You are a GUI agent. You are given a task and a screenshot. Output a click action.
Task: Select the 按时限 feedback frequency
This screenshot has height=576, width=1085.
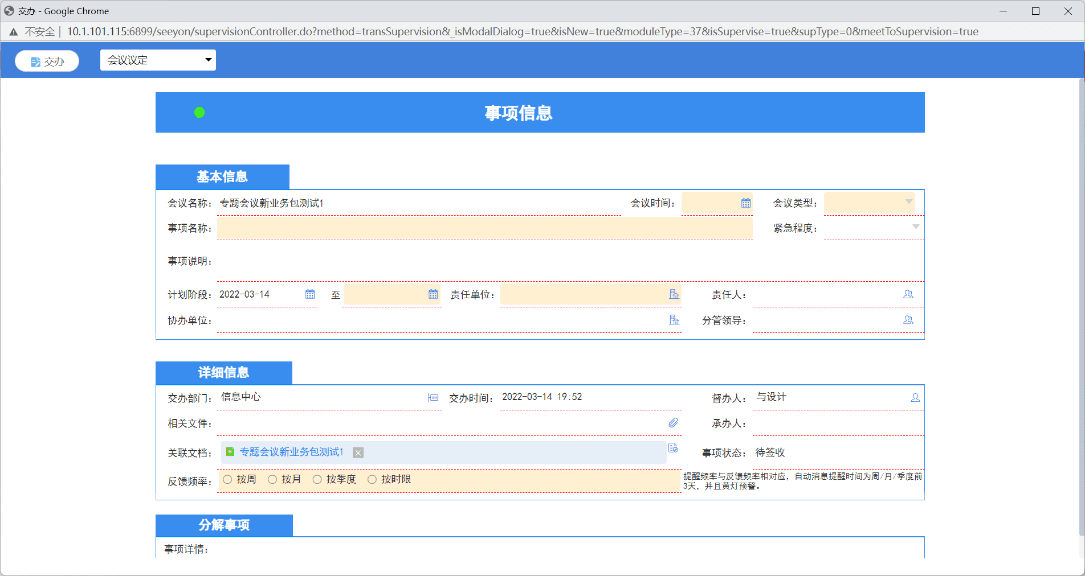click(372, 479)
